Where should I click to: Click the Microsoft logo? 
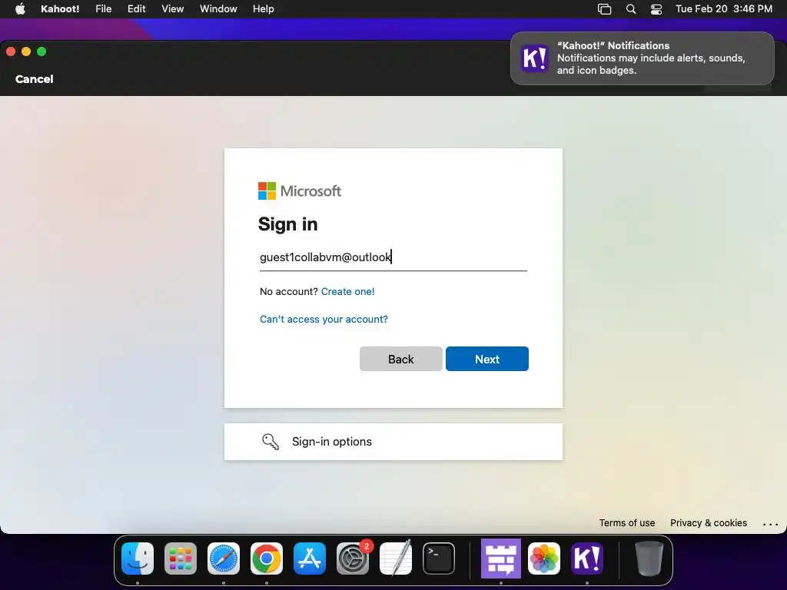(300, 191)
